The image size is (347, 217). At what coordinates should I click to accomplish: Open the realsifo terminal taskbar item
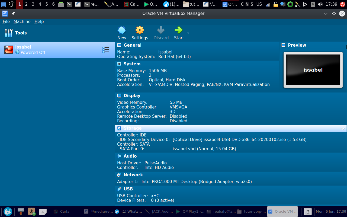click(x=221, y=212)
